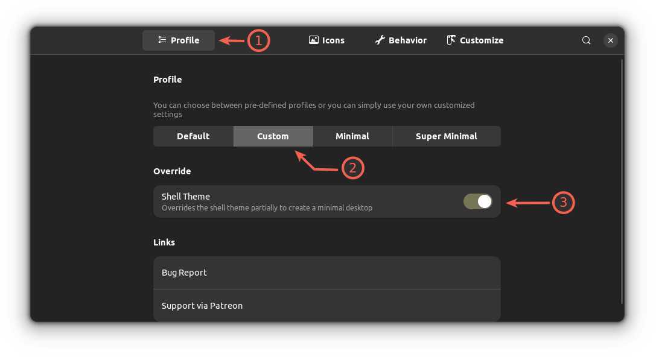Go to the Icons tab
656x357 pixels.
point(326,40)
